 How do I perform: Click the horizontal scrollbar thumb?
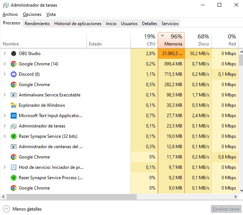point(72,197)
